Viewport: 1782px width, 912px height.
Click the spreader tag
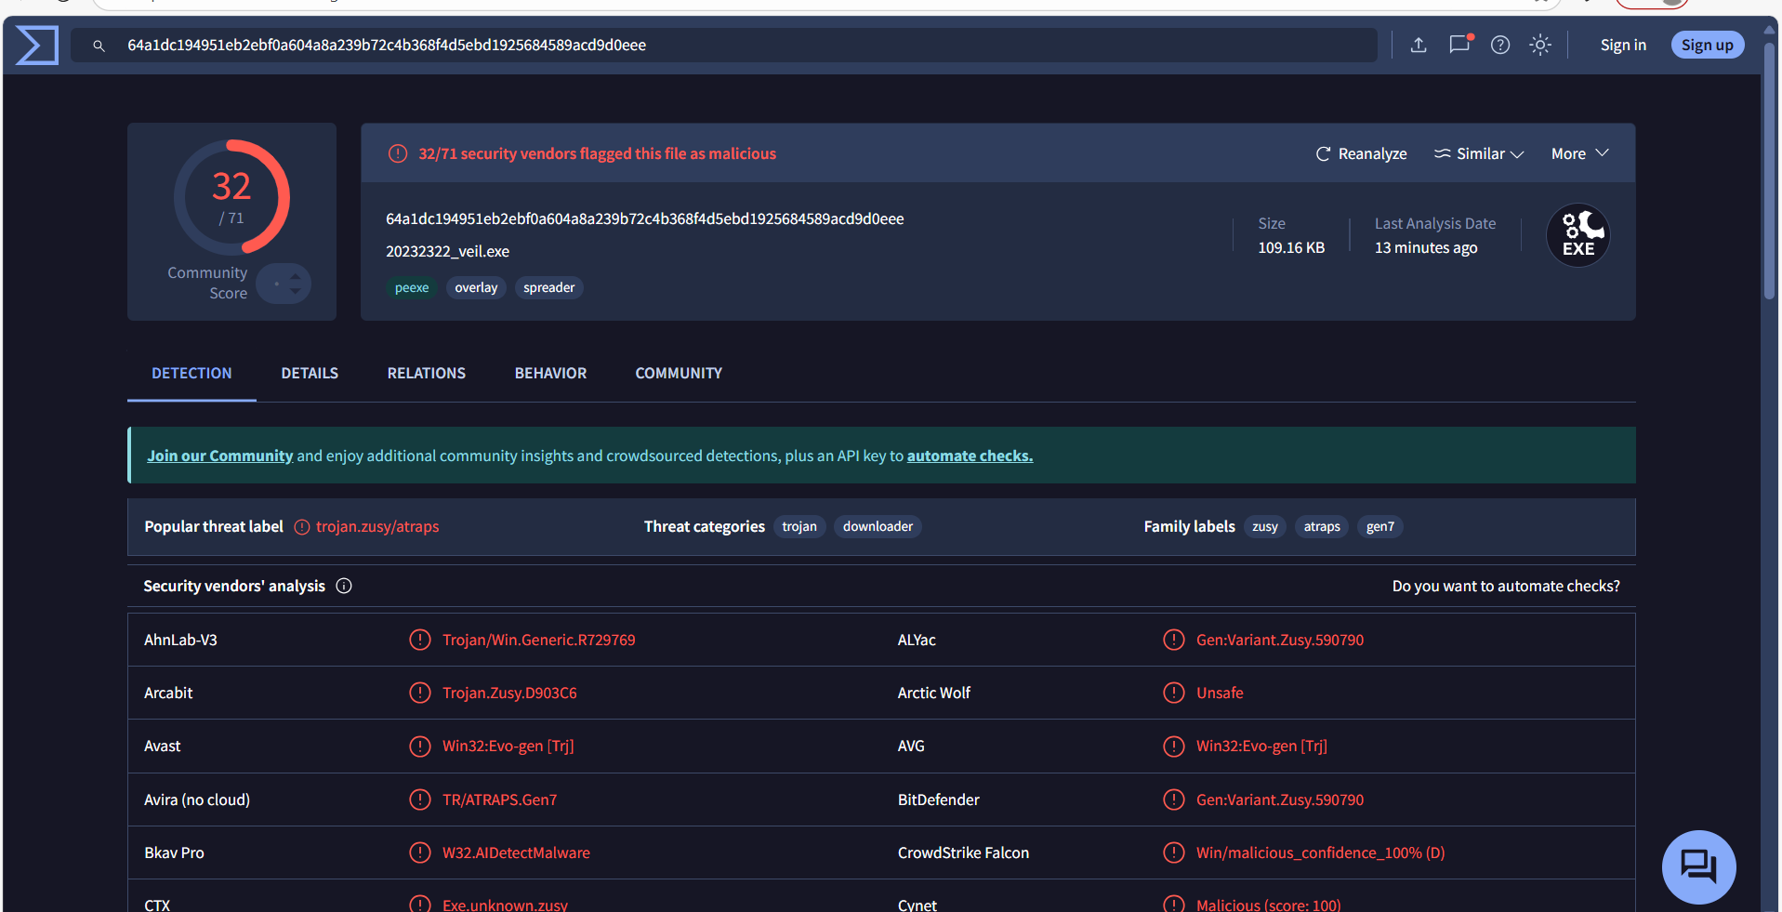pyautogui.click(x=548, y=288)
